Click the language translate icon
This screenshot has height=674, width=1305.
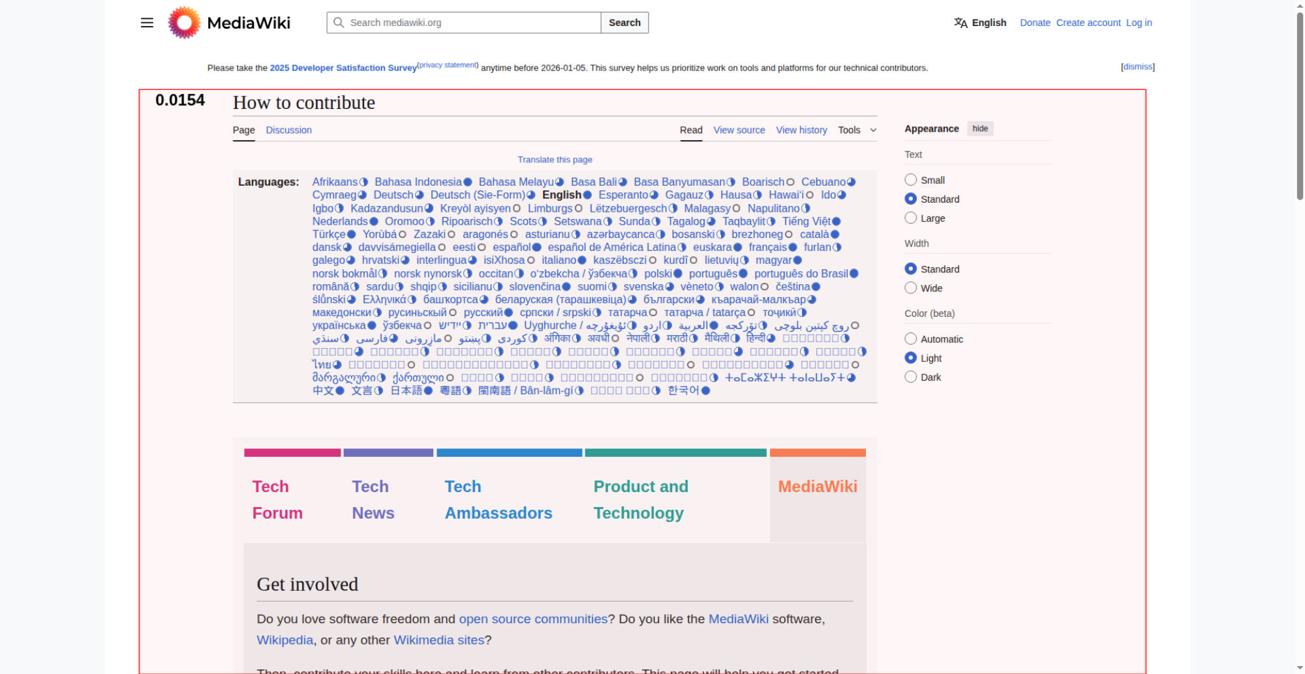point(960,23)
